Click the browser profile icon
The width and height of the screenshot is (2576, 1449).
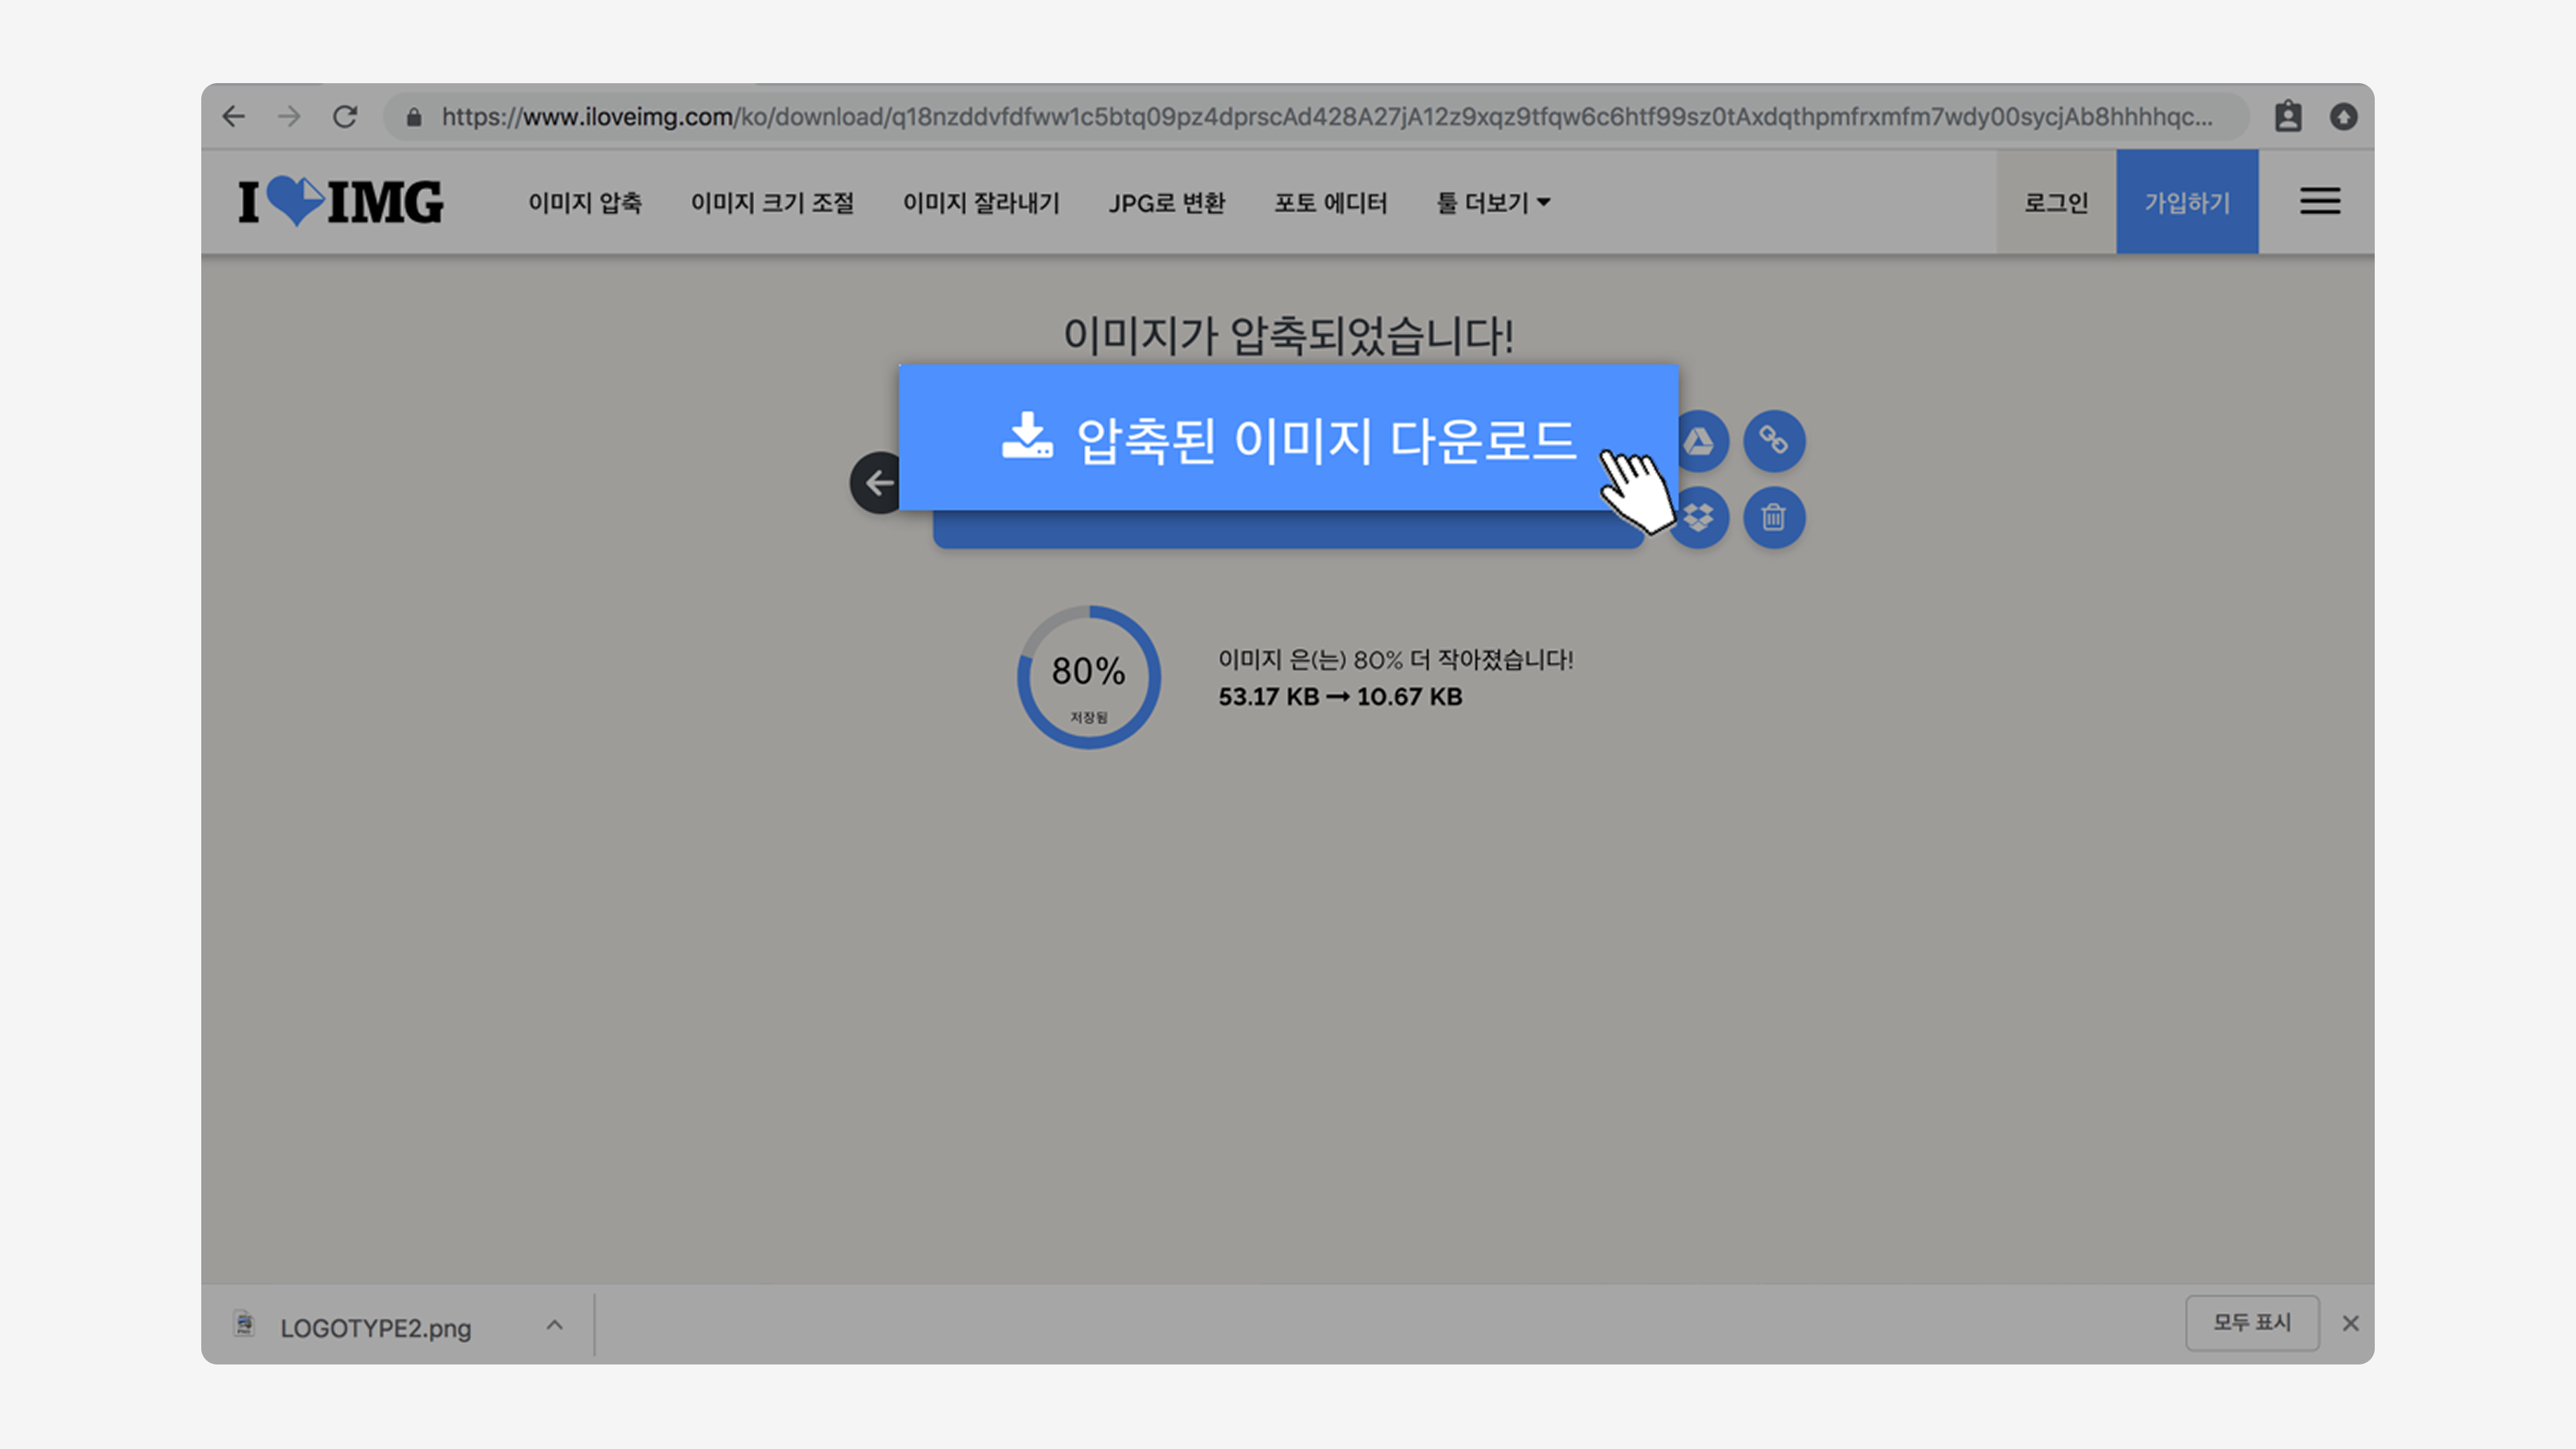pyautogui.click(x=2288, y=117)
